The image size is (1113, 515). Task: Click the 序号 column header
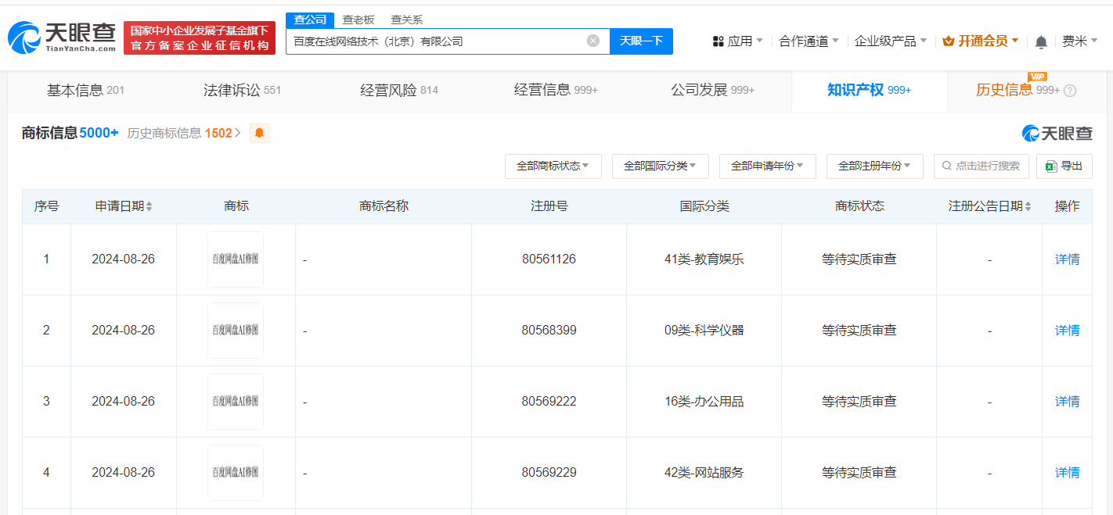46,206
